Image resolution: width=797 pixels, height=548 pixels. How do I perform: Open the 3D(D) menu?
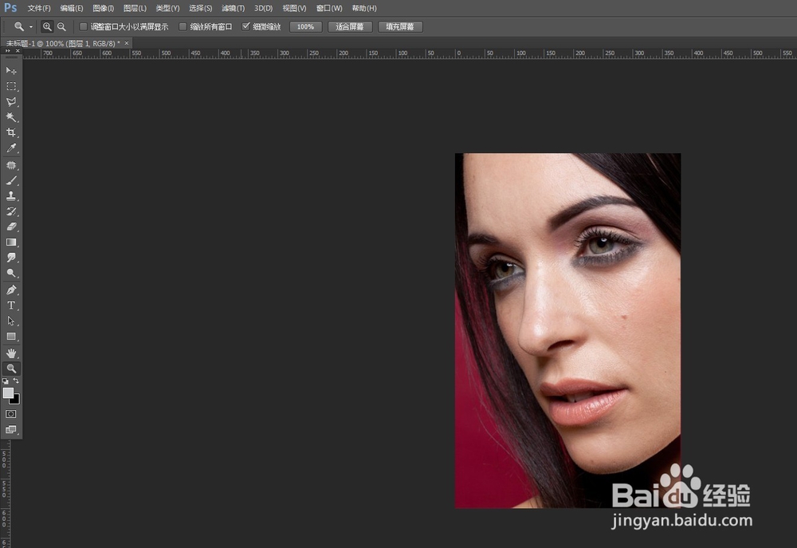tap(263, 8)
